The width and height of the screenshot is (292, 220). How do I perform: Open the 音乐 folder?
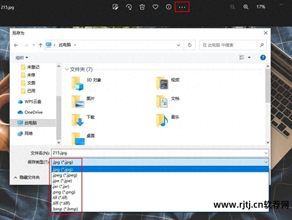(x=167, y=120)
